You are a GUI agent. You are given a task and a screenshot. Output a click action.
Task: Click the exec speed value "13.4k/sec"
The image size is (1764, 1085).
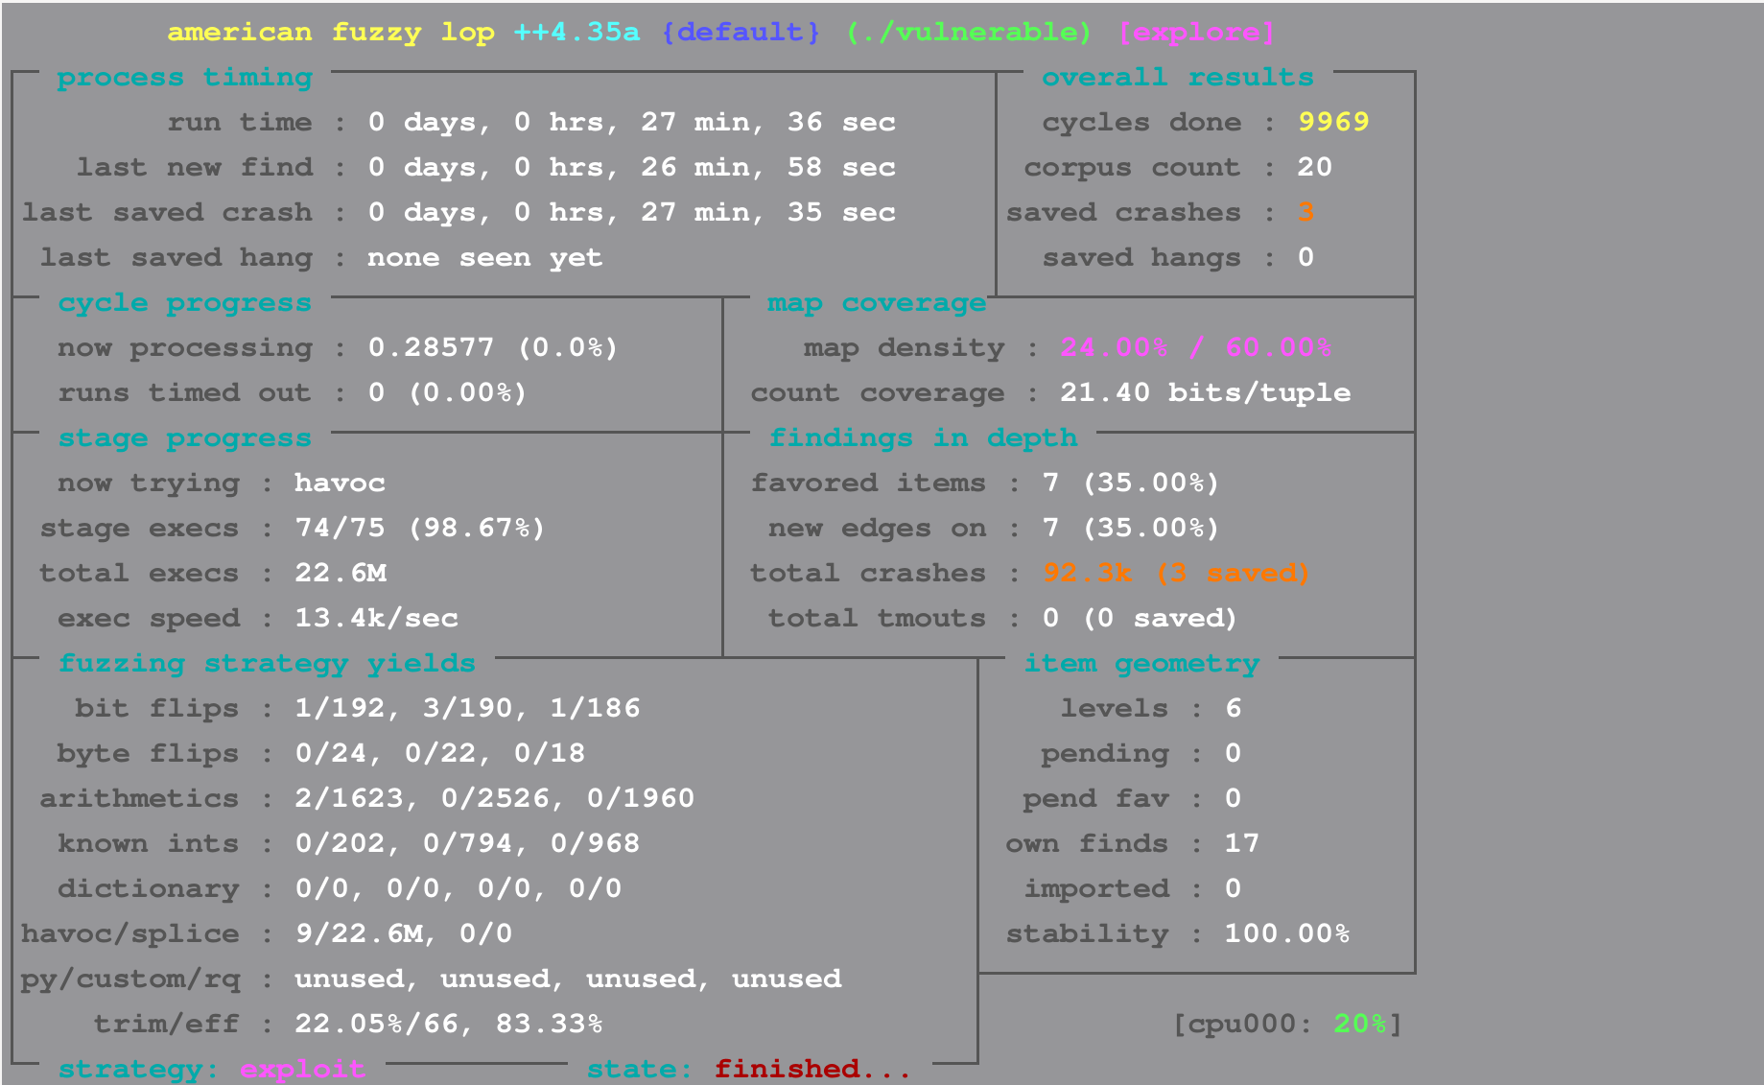point(376,619)
